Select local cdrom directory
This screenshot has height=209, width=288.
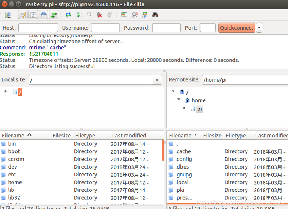pos(81,159)
